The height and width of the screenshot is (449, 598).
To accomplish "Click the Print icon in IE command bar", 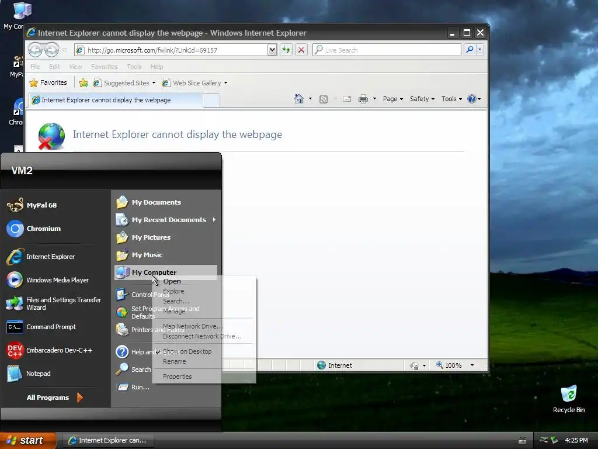I will tap(363, 99).
